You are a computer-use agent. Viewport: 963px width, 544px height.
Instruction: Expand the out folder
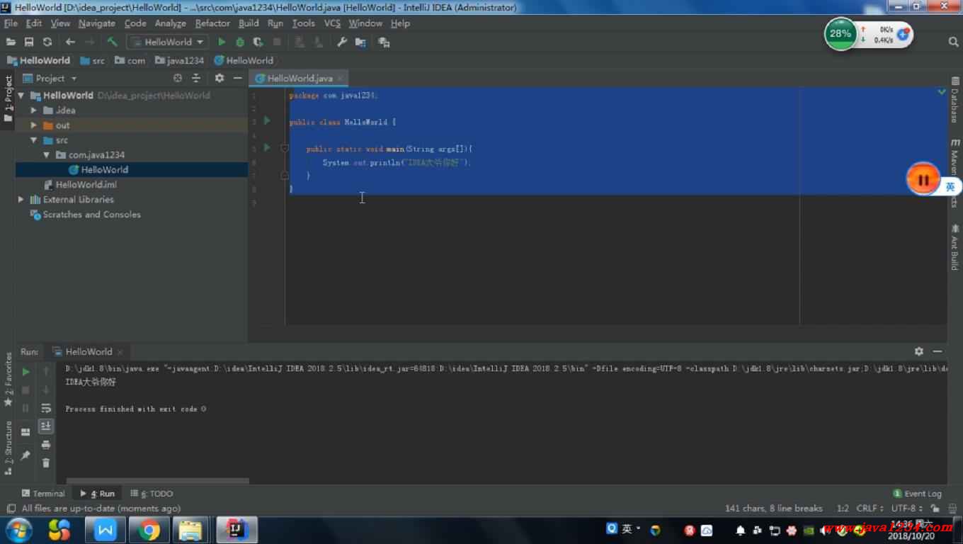point(33,125)
